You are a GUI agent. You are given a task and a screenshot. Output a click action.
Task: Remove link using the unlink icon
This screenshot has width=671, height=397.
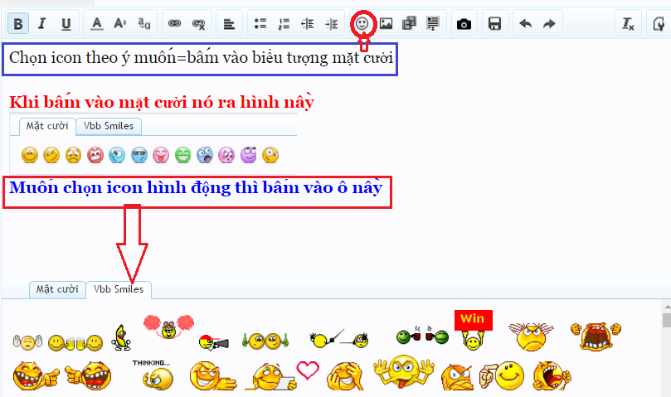click(x=198, y=24)
